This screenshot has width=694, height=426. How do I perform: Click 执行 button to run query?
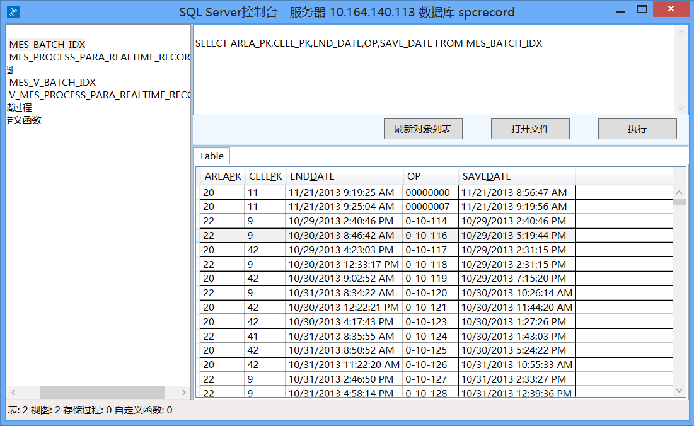637,129
